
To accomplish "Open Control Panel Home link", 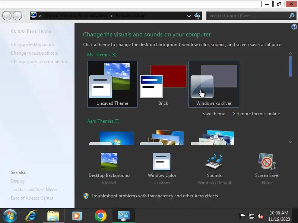I will [31, 31].
